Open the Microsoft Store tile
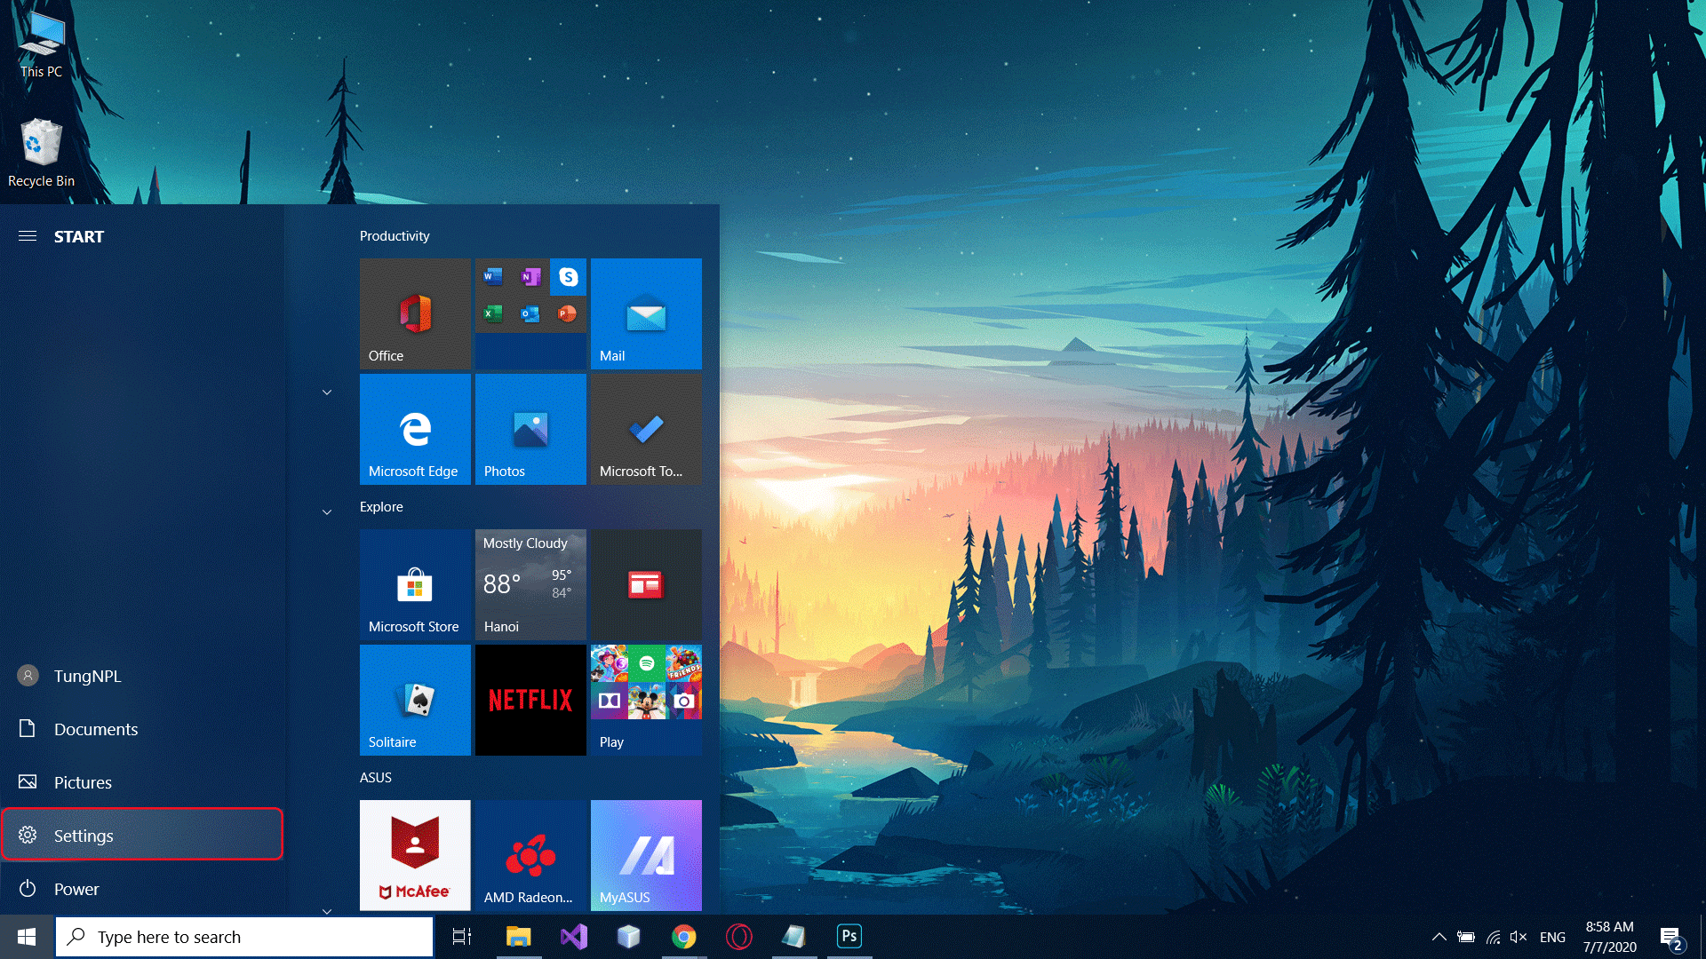The width and height of the screenshot is (1706, 959). point(415,584)
